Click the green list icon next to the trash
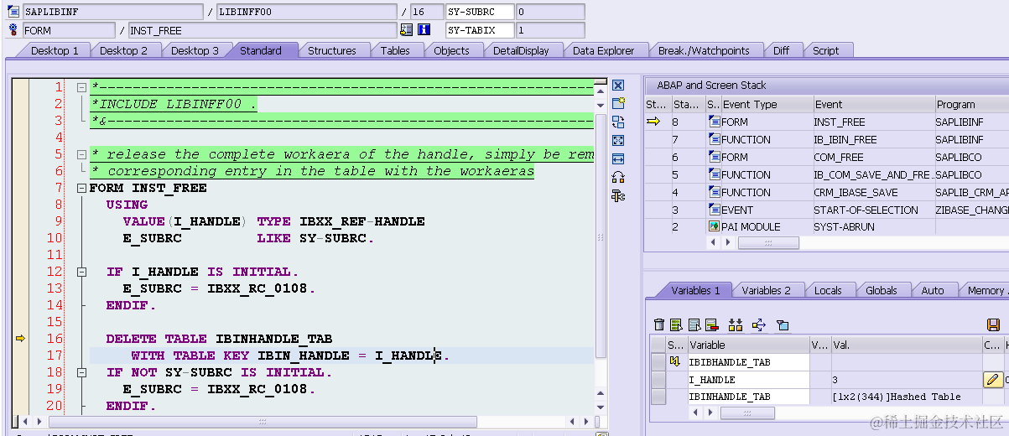This screenshot has height=436, width=1009. tap(676, 324)
